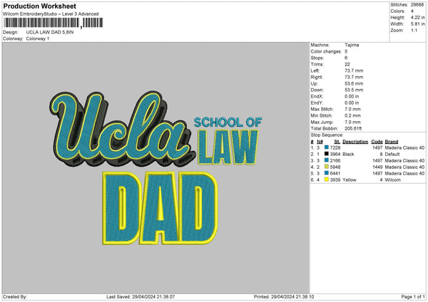Click the olive-yellow swatch for thread 5948
Viewport: 428px width, 302px height.
point(327,167)
